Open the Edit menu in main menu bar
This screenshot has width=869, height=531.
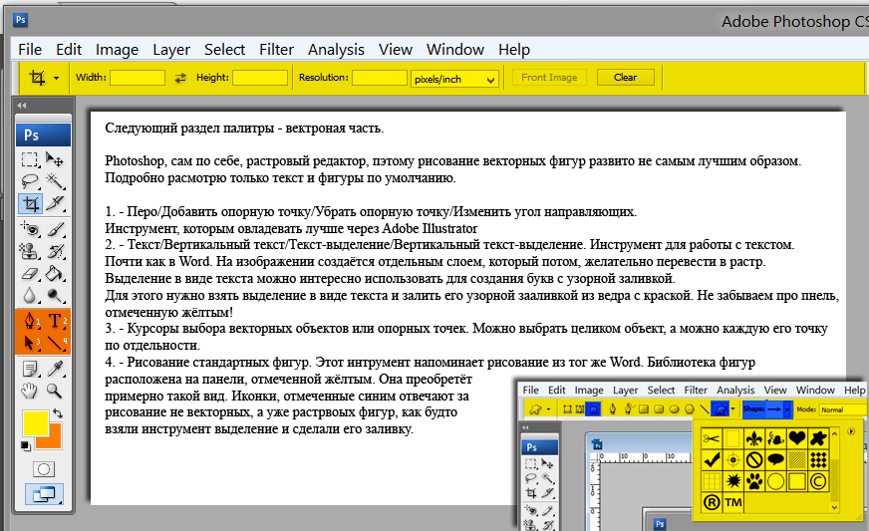pyautogui.click(x=69, y=50)
